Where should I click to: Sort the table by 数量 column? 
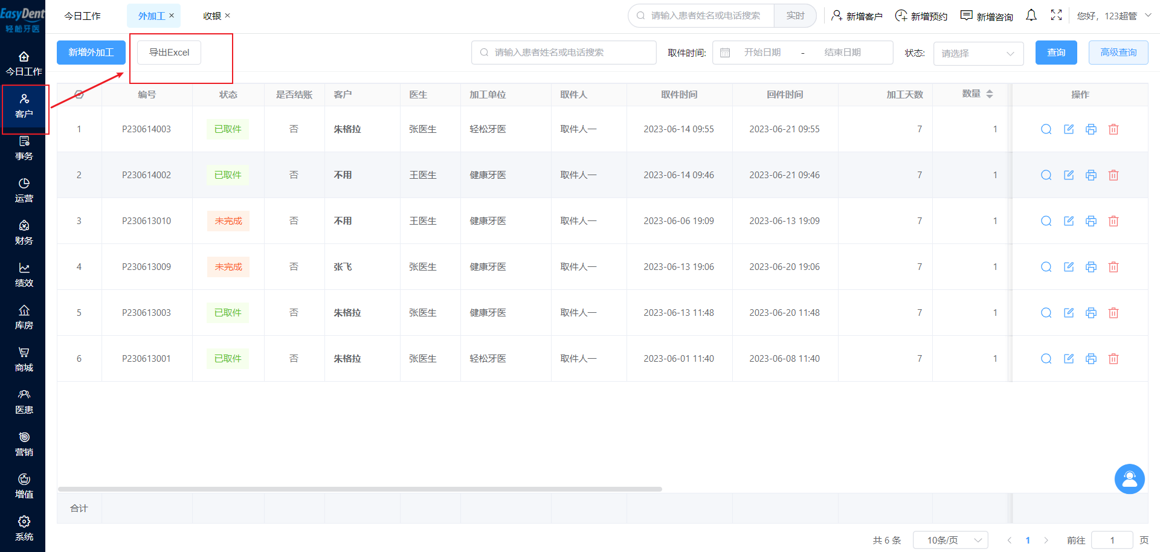click(990, 94)
